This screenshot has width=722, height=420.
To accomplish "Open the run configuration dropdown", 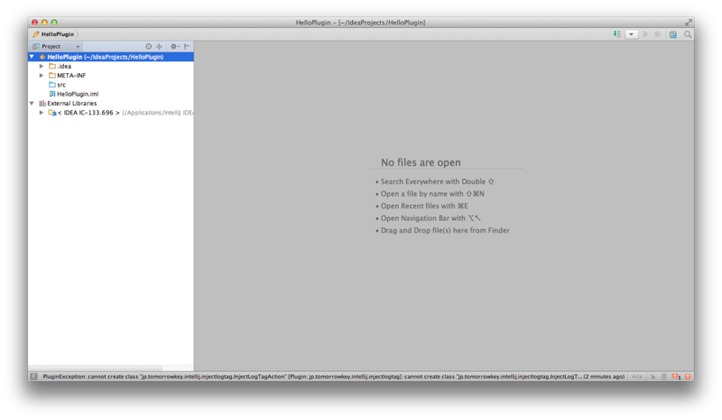I will click(631, 34).
